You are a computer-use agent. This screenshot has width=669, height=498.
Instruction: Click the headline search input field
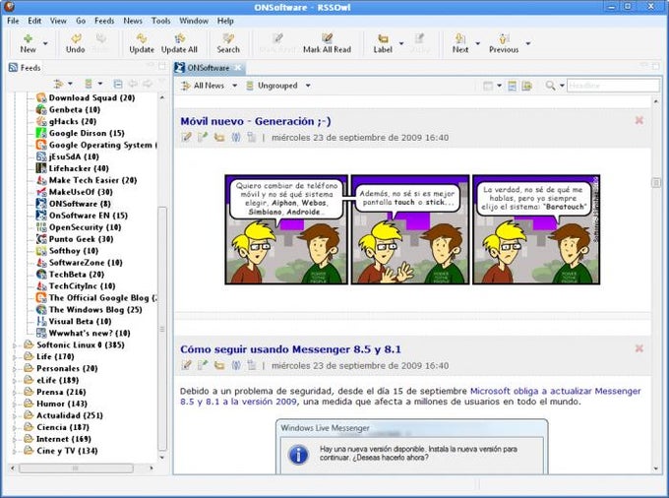tap(612, 86)
